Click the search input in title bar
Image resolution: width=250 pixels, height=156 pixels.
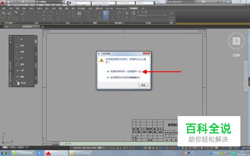tap(181, 2)
